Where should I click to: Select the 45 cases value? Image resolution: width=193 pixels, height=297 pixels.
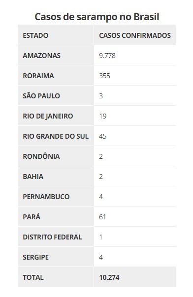tap(103, 136)
